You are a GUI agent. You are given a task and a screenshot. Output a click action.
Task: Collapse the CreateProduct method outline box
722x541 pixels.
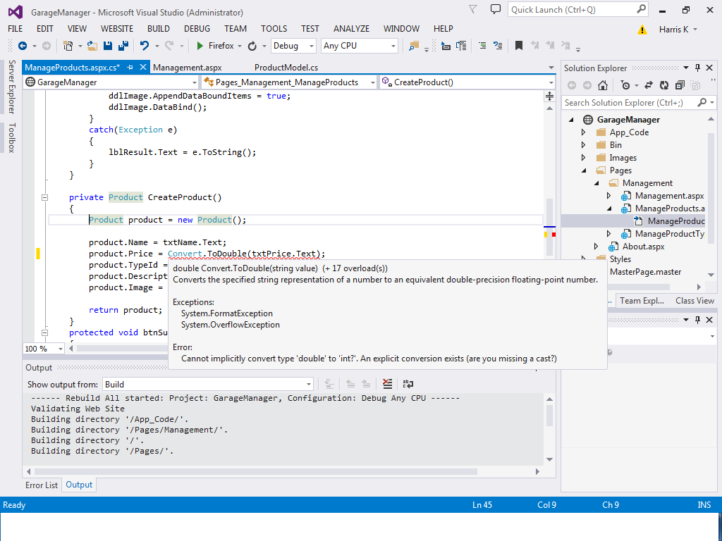tap(44, 197)
